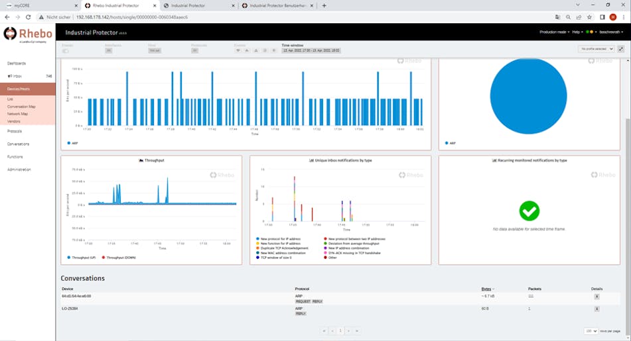Bookmark this page with star icon
Screen dimensions: 631x341
(x=589, y=17)
